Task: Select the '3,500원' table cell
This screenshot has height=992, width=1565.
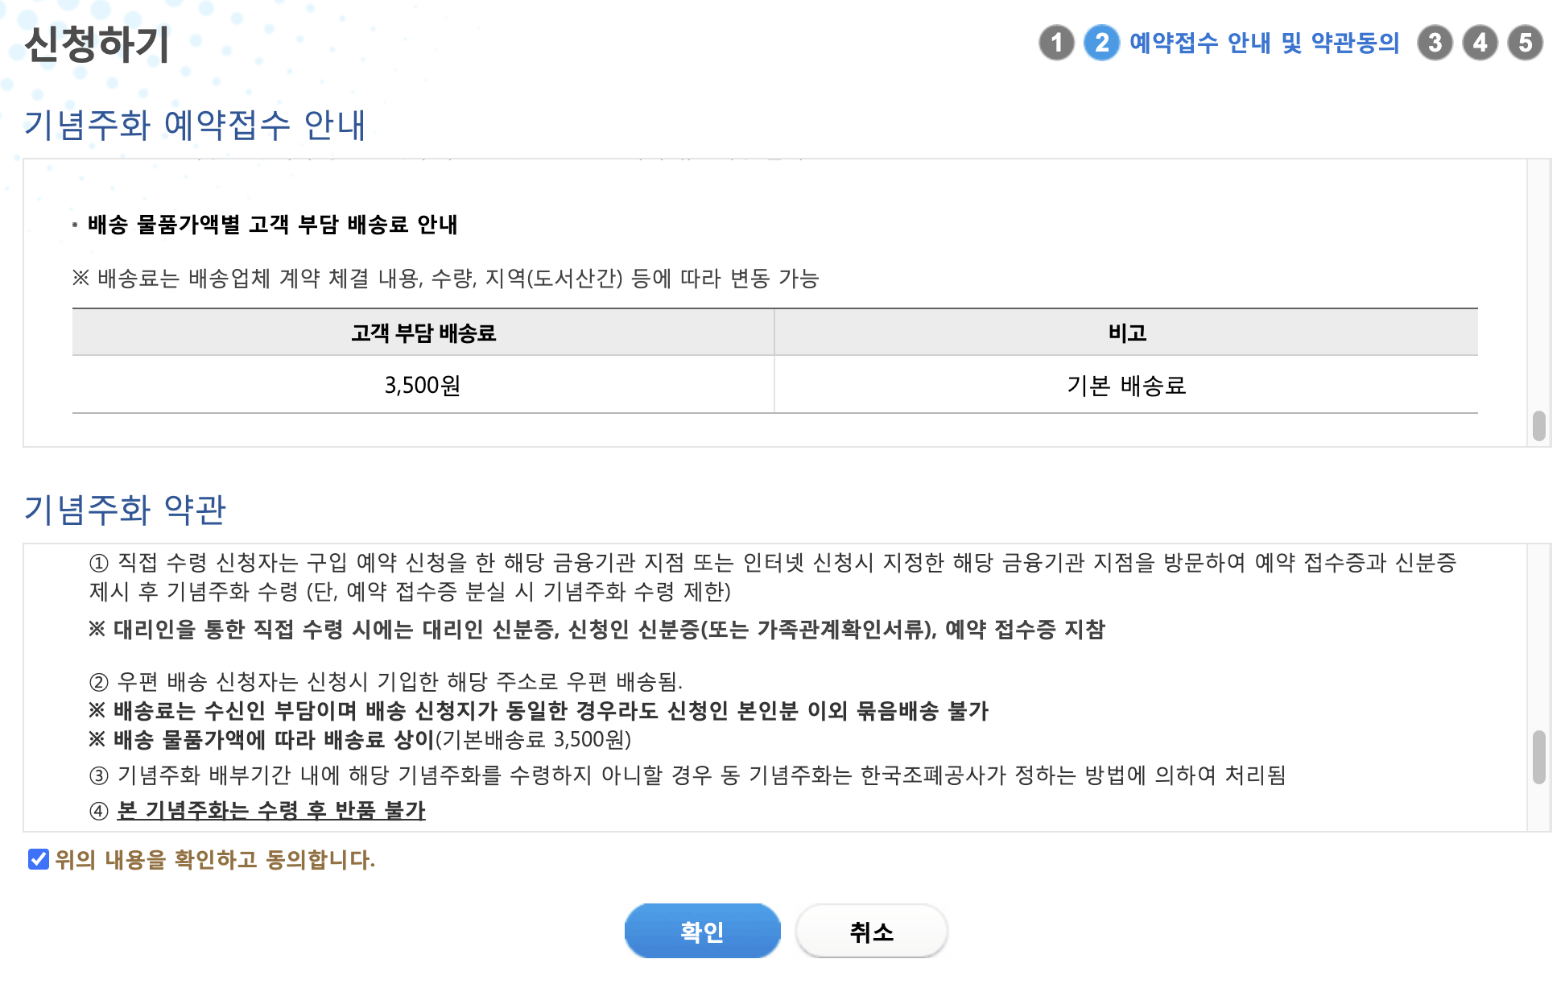Action: point(423,386)
